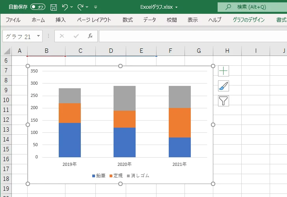Click the magnifier search icon

point(228,7)
